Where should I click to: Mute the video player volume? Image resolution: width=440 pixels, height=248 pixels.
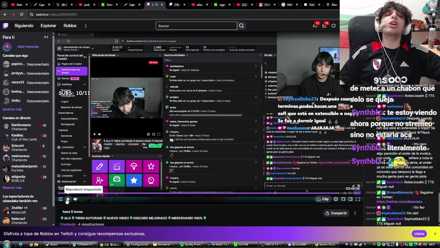coord(75,199)
